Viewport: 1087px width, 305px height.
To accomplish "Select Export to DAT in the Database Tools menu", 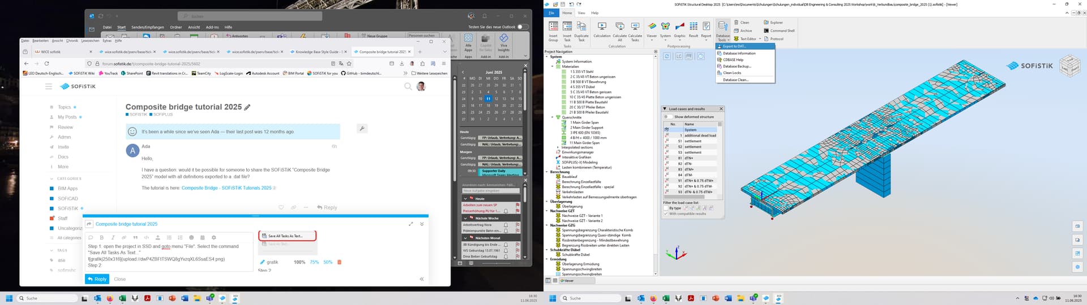I will point(744,46).
